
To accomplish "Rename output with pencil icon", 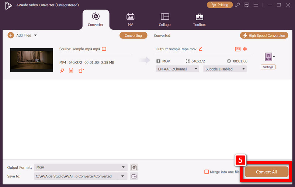I will 201,49.
